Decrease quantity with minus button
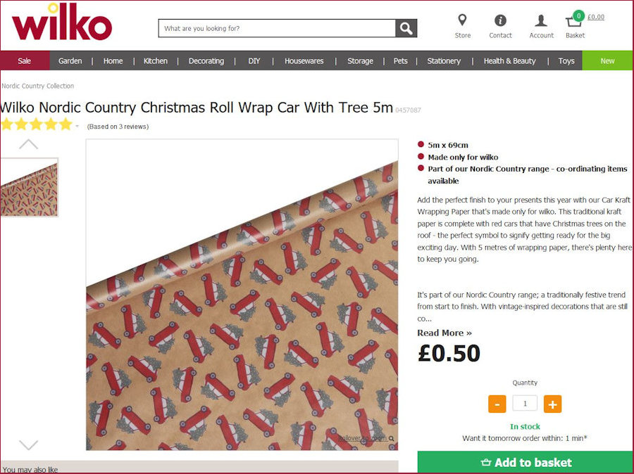 pyautogui.click(x=497, y=404)
